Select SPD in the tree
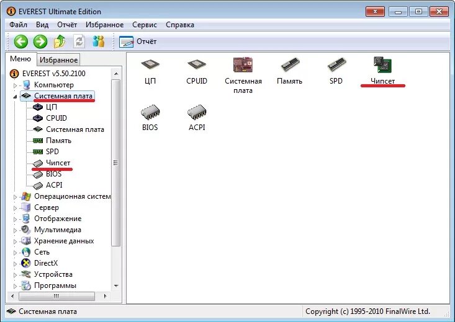The height and width of the screenshot is (322, 455). click(x=46, y=152)
